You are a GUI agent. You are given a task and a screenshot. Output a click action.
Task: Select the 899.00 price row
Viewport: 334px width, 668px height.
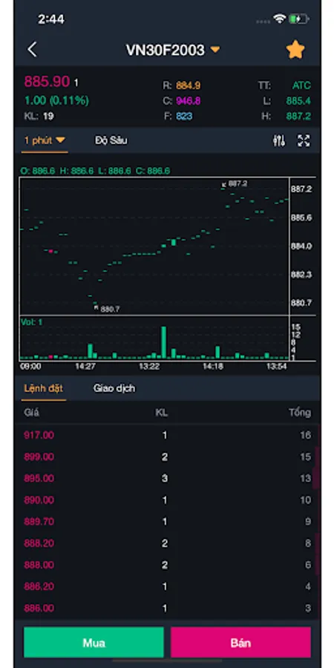point(167,456)
